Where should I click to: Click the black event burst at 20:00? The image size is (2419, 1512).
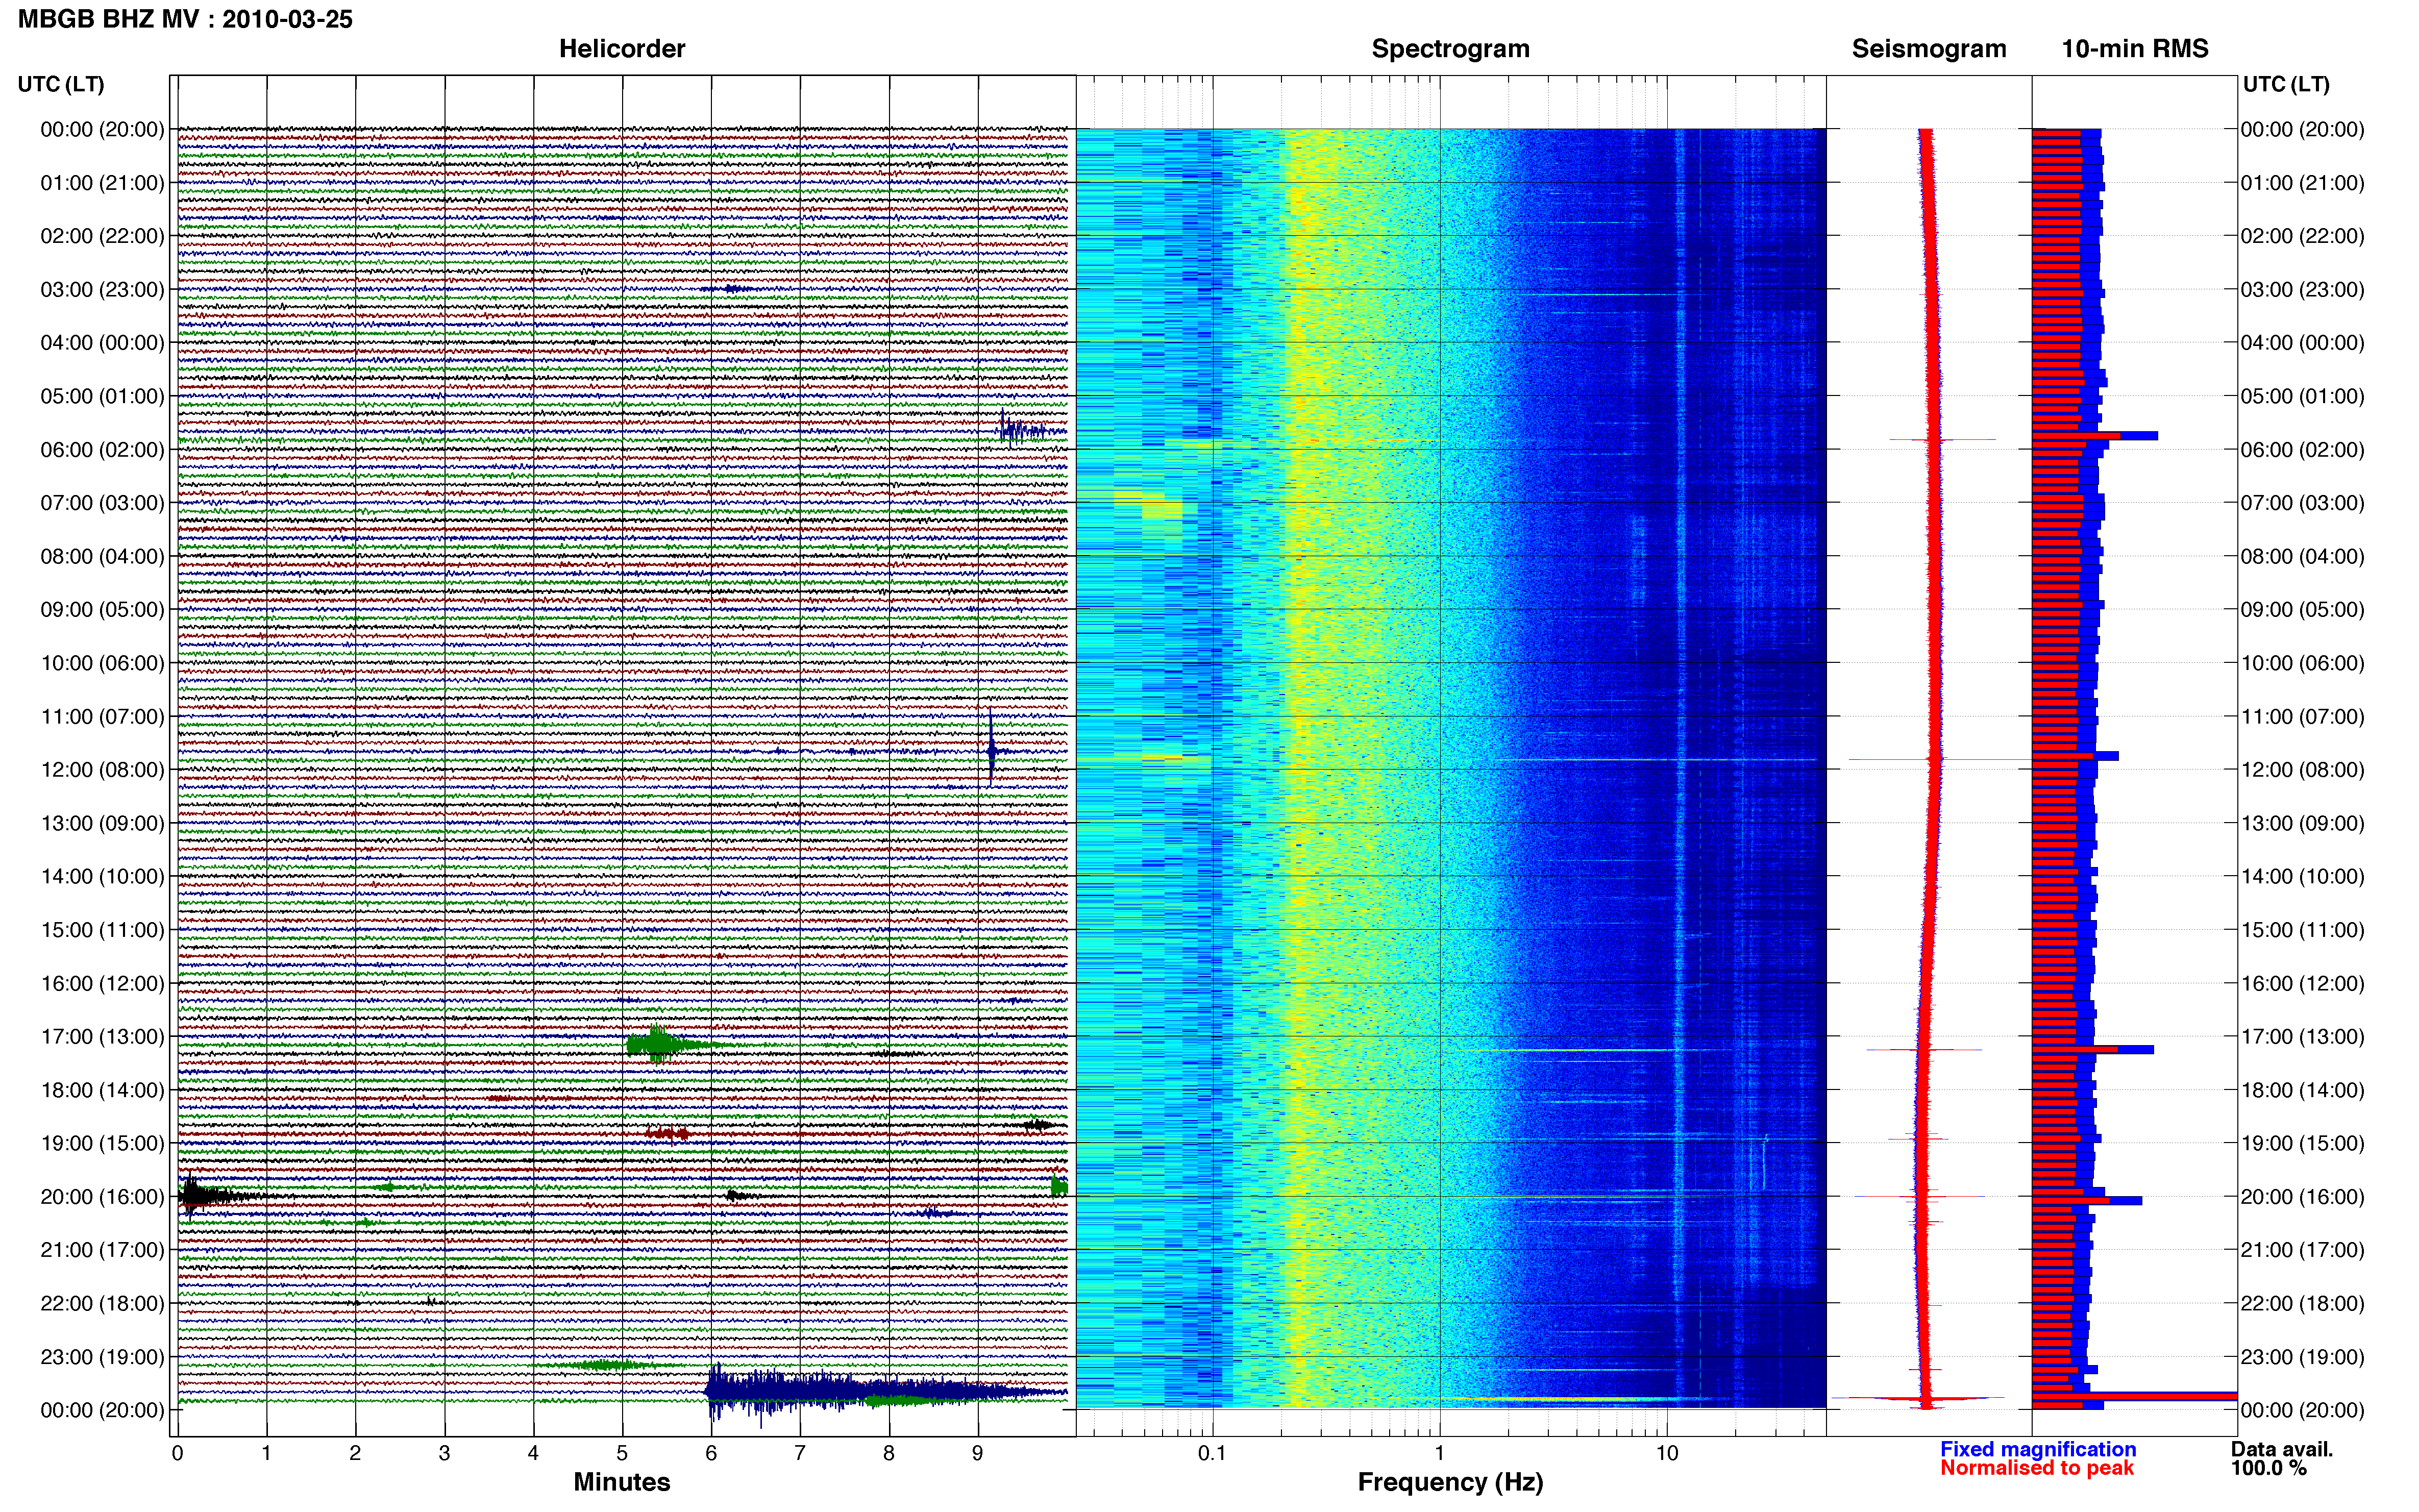pos(215,1195)
